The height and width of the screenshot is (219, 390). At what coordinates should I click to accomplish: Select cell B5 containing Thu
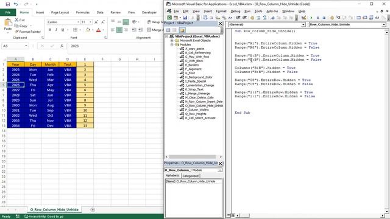click(33, 85)
